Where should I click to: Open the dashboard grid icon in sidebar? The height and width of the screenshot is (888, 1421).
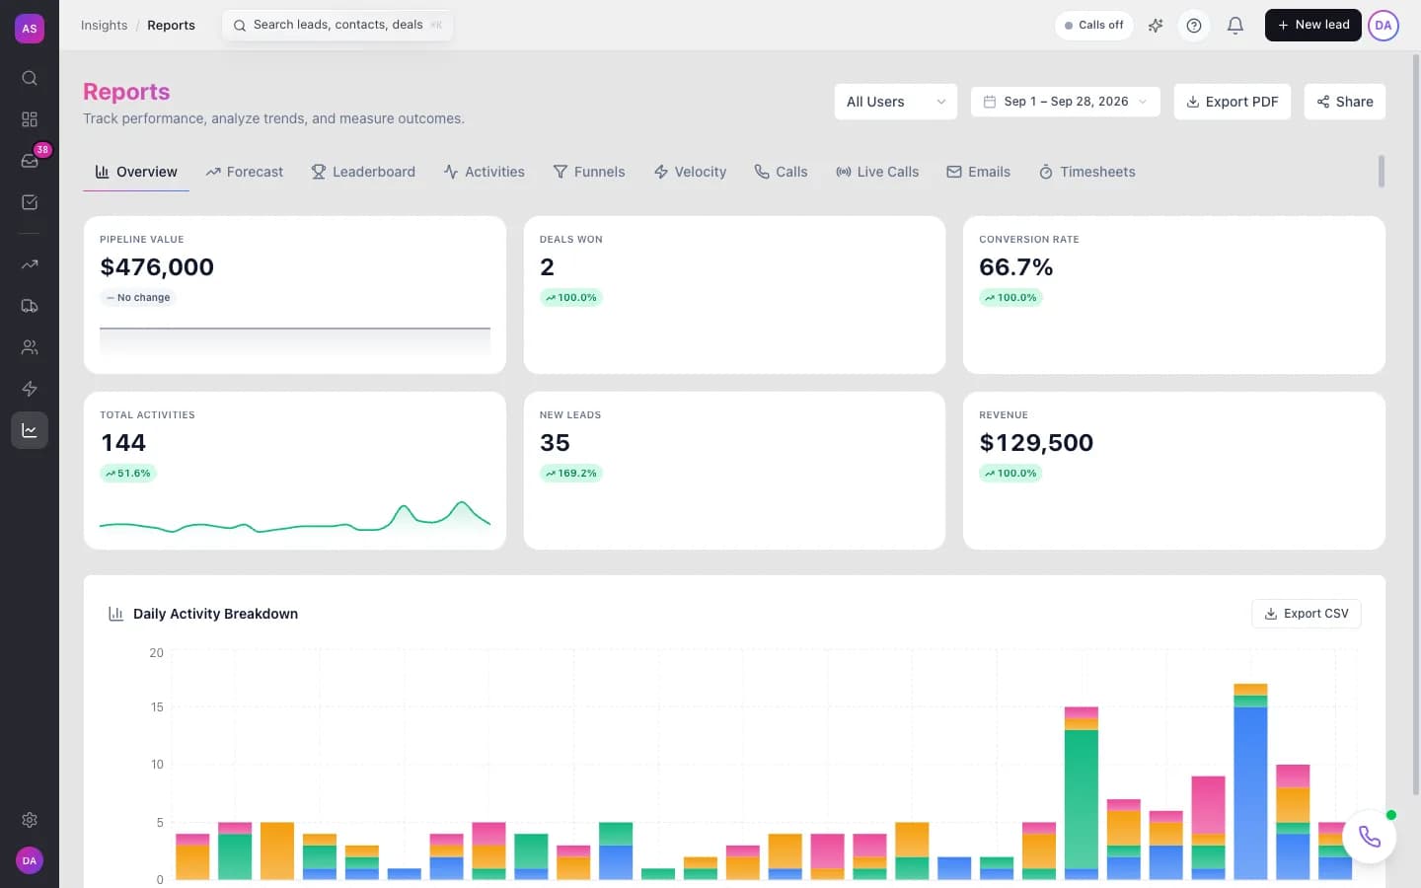click(30, 119)
